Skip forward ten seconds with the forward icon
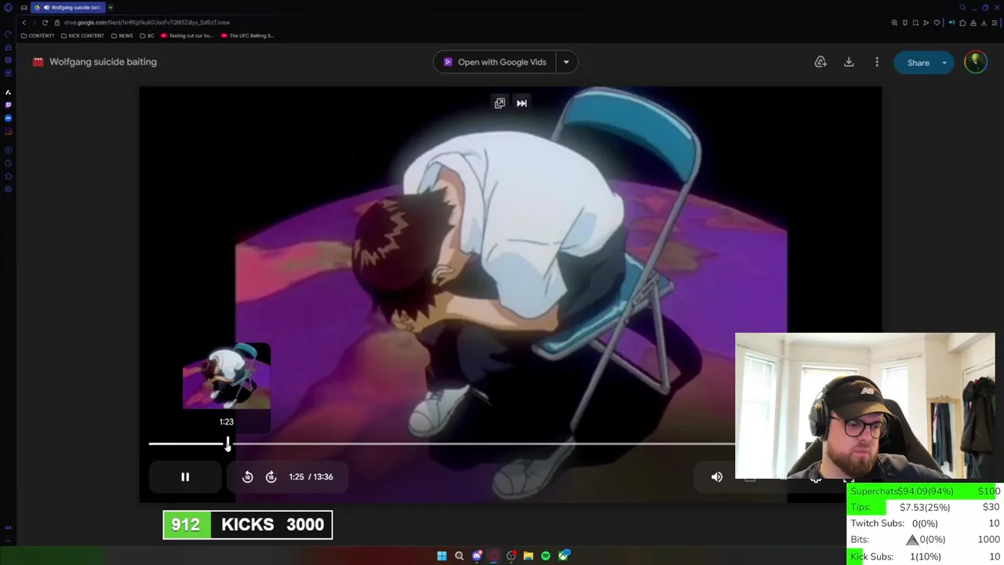The image size is (1004, 565). 271,477
